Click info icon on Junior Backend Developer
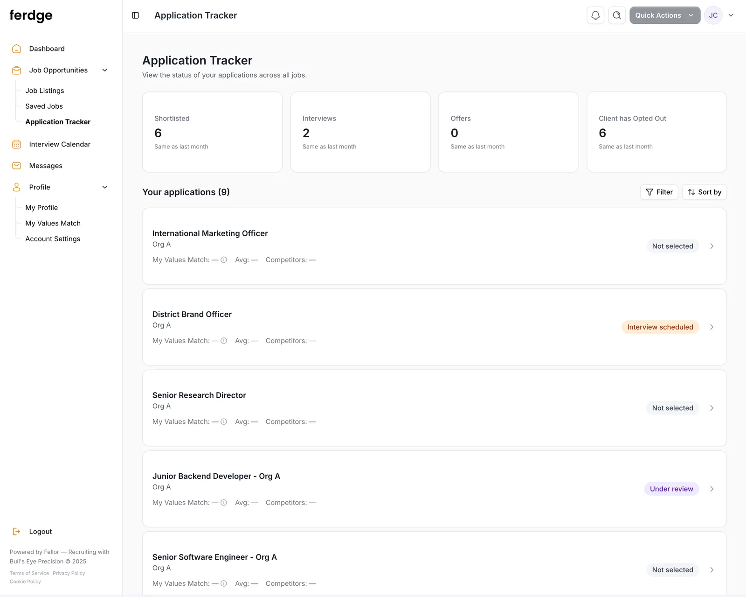 (224, 503)
